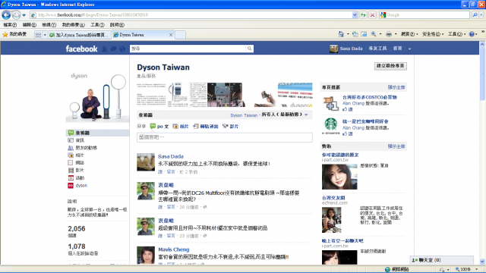The width and height of the screenshot is (486, 273).
Task: Open the Edit menu (編輯)
Action: click(29, 25)
